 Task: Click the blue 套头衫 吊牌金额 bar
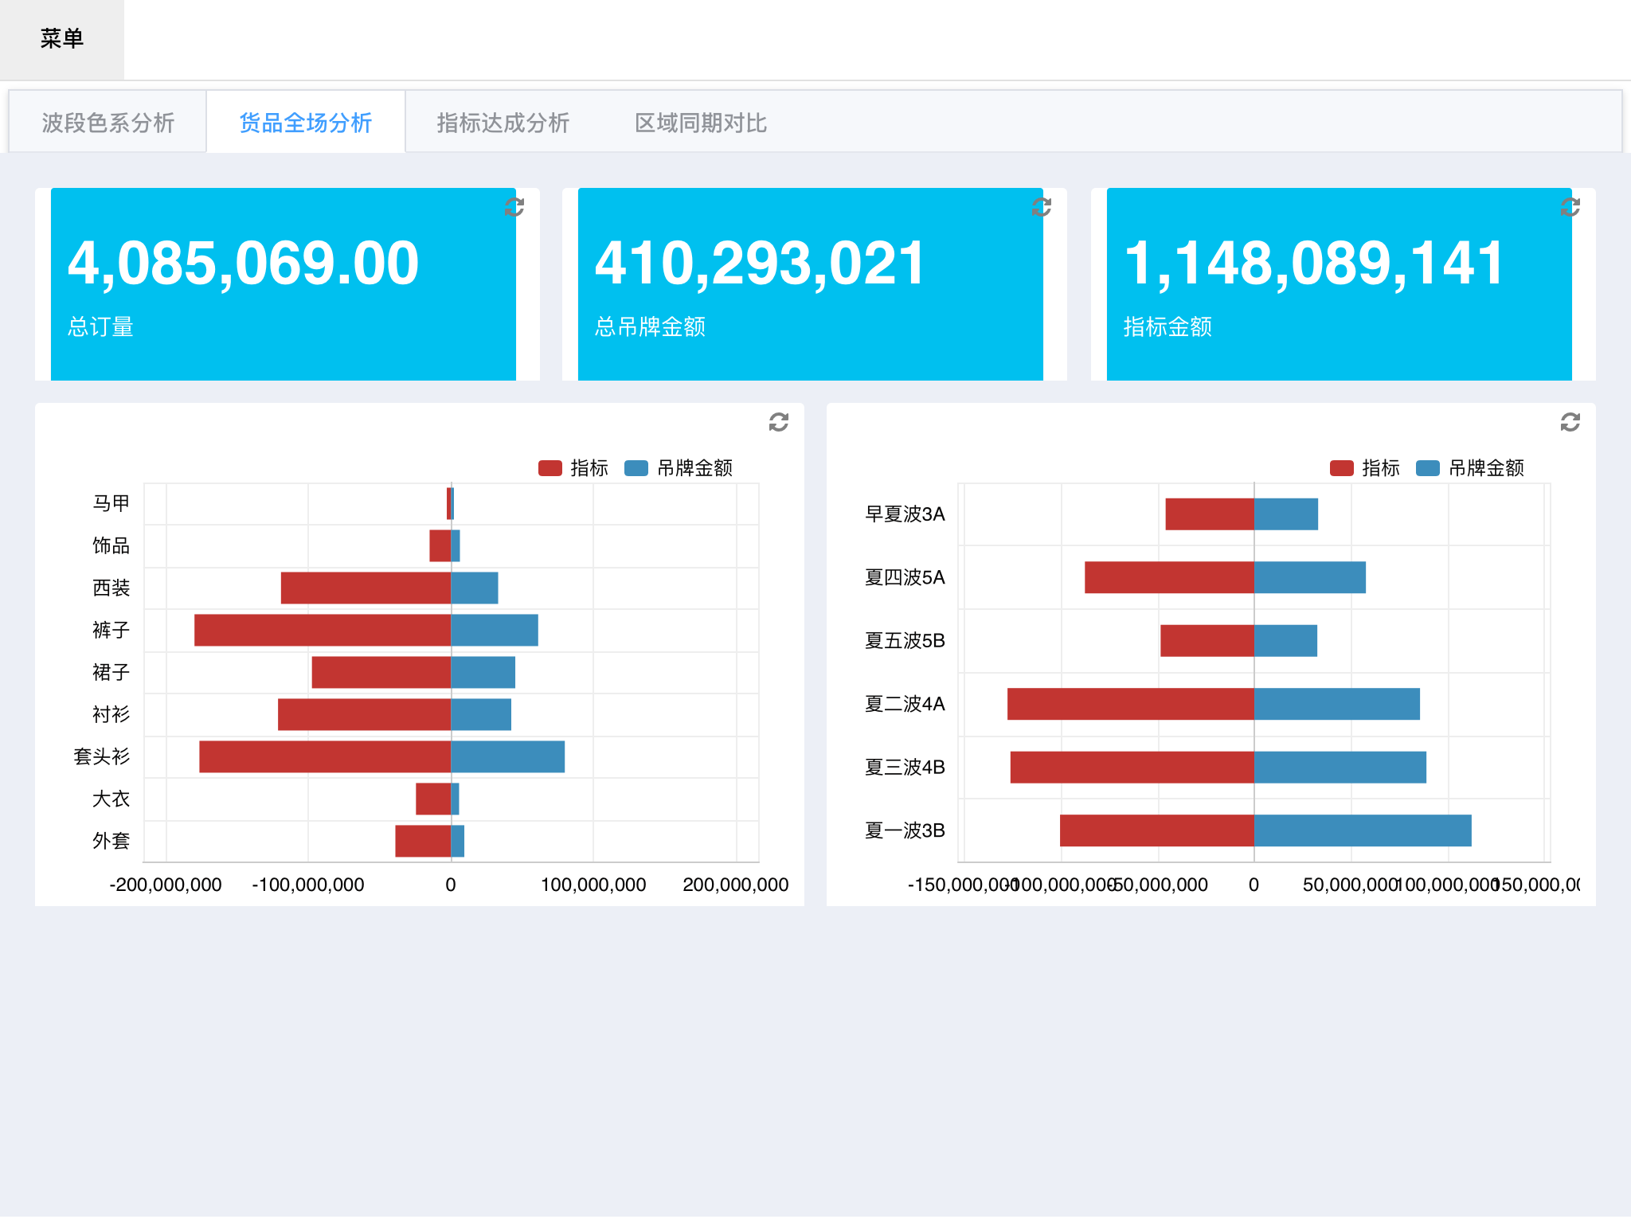pos(507,756)
